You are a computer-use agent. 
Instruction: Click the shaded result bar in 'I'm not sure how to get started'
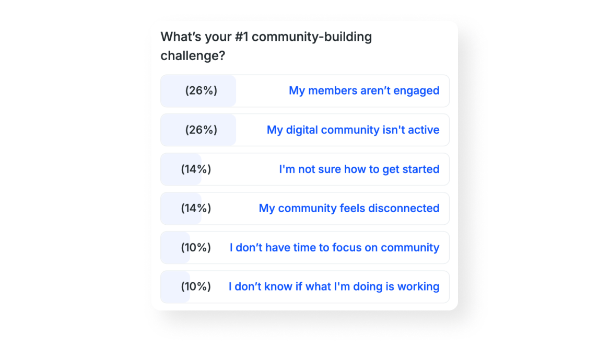pos(171,169)
